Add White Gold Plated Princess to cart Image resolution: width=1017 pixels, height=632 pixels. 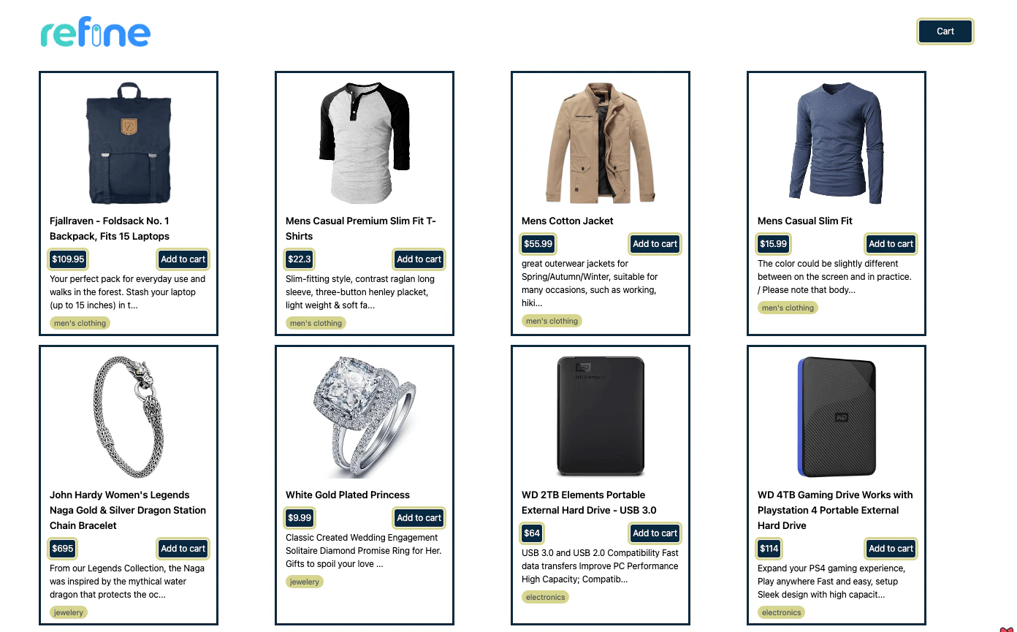(419, 518)
